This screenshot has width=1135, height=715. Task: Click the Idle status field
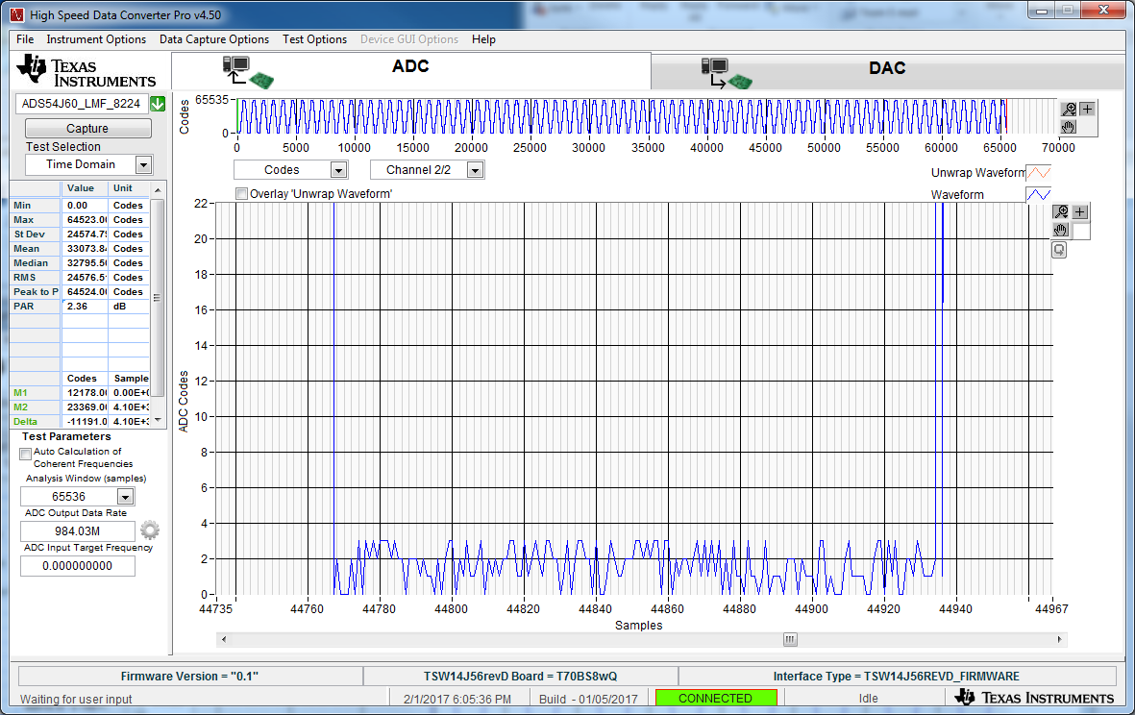point(868,699)
